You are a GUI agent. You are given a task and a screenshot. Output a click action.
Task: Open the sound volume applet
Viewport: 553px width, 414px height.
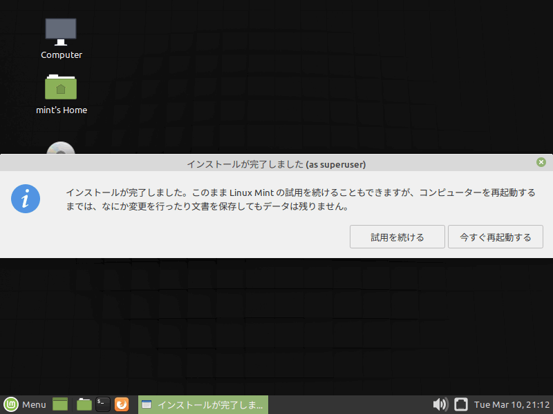click(440, 404)
